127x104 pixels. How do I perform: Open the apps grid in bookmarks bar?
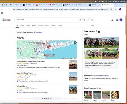[2, 13]
